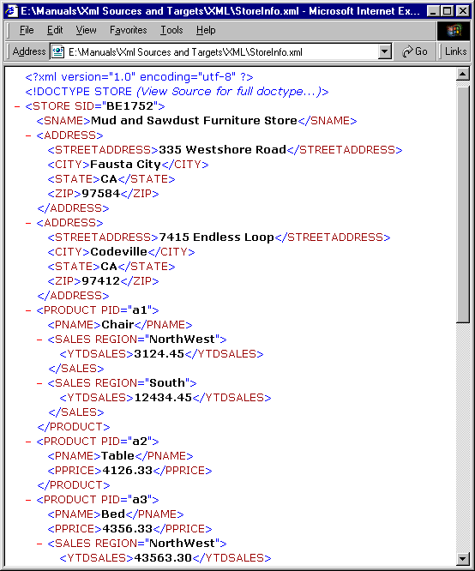Screen dimensions: 475x571
Task: Click the Internet Explorer title bar icon
Action: click(x=11, y=10)
